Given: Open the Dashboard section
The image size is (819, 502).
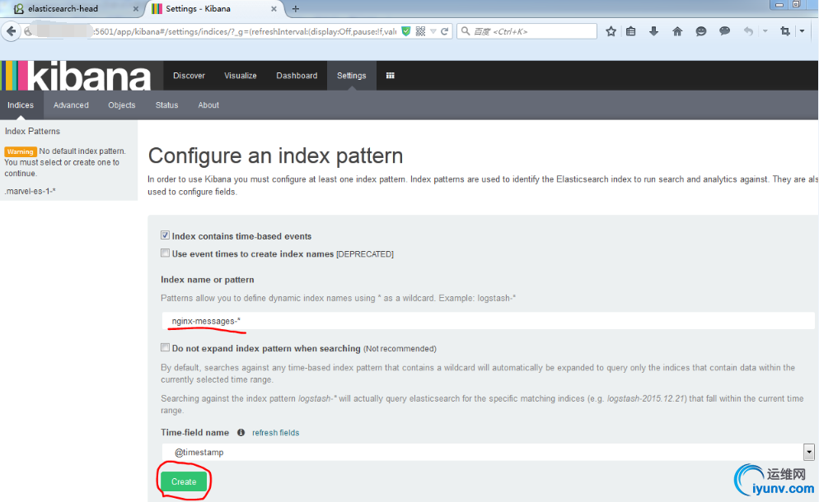Looking at the screenshot, I should coord(297,76).
